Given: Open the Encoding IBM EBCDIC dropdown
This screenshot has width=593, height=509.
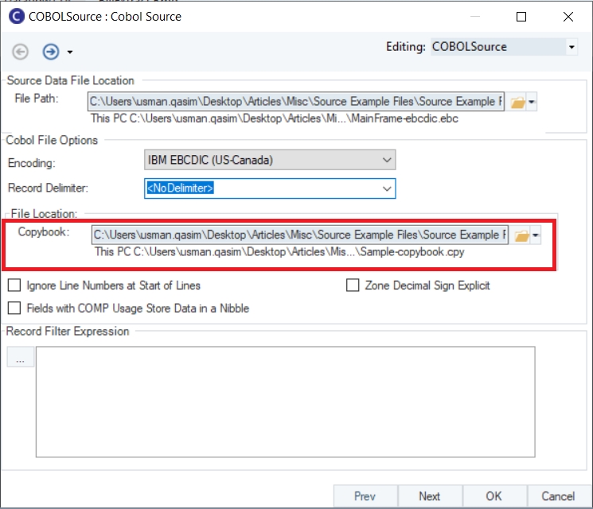Looking at the screenshot, I should (x=270, y=160).
